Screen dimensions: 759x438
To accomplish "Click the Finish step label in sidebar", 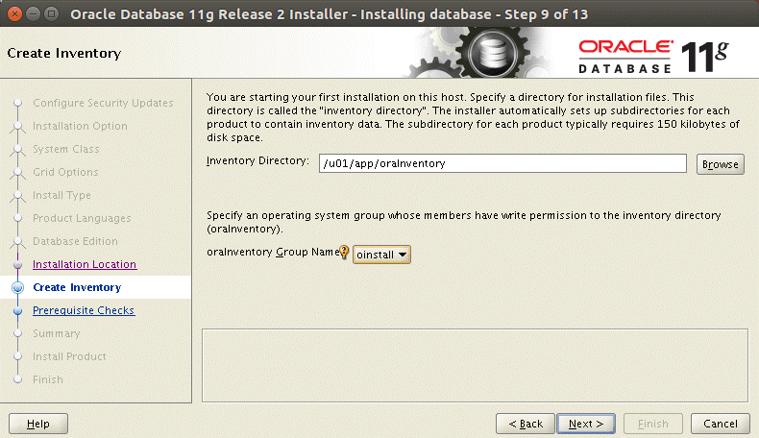I will pyautogui.click(x=47, y=379).
